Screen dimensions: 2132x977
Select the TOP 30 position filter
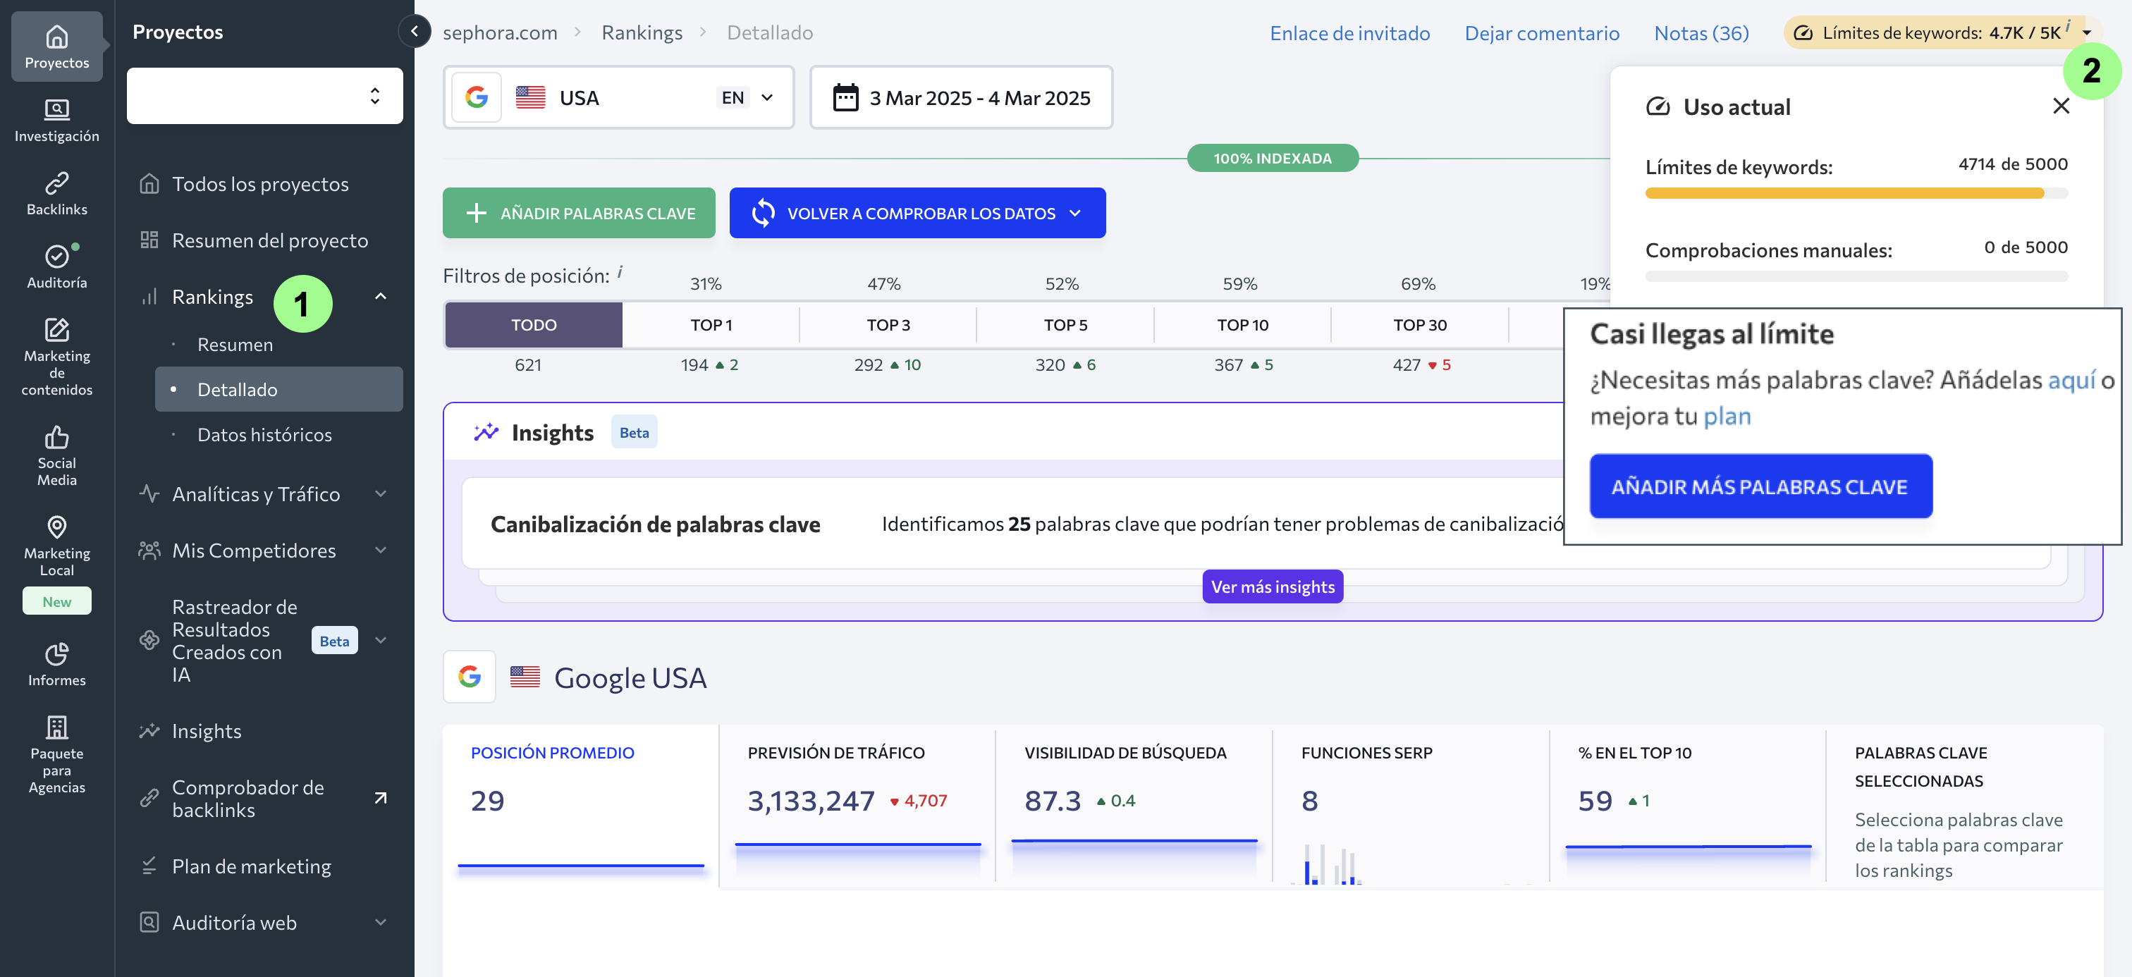click(x=1419, y=325)
